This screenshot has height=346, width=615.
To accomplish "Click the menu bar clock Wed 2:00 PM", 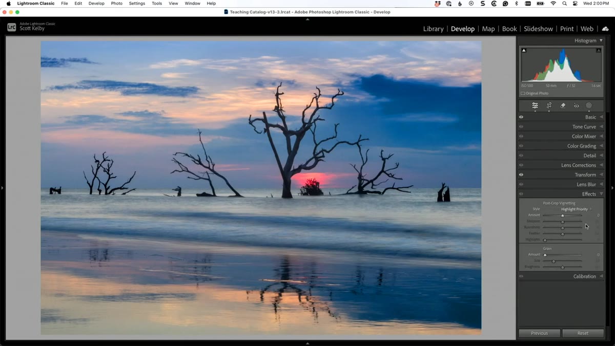I will coord(596,4).
